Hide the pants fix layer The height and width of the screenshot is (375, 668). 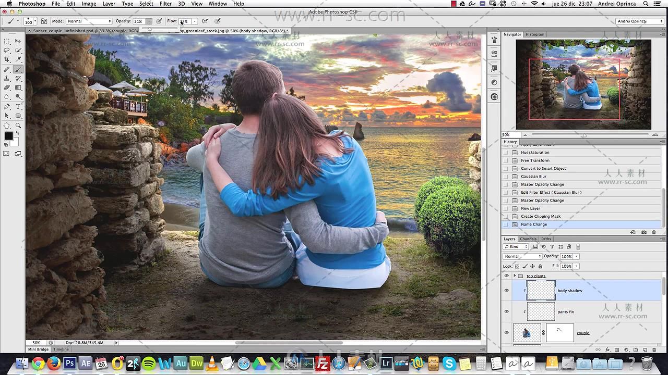[507, 311]
